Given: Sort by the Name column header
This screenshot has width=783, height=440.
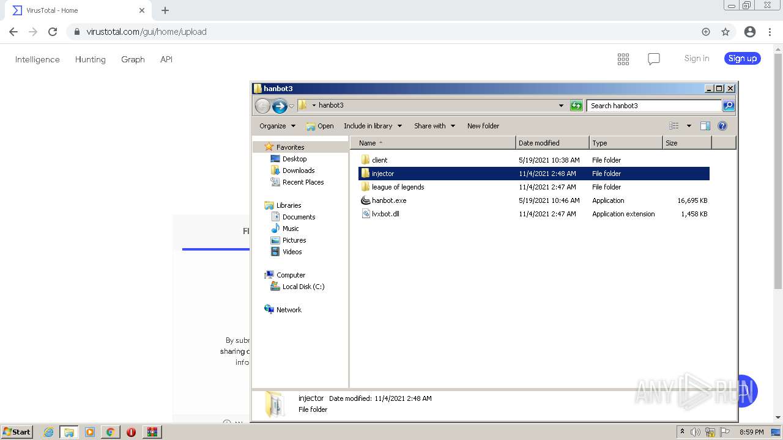Looking at the screenshot, I should (x=433, y=143).
